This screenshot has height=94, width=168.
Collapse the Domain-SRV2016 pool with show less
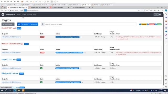tap(26, 44)
